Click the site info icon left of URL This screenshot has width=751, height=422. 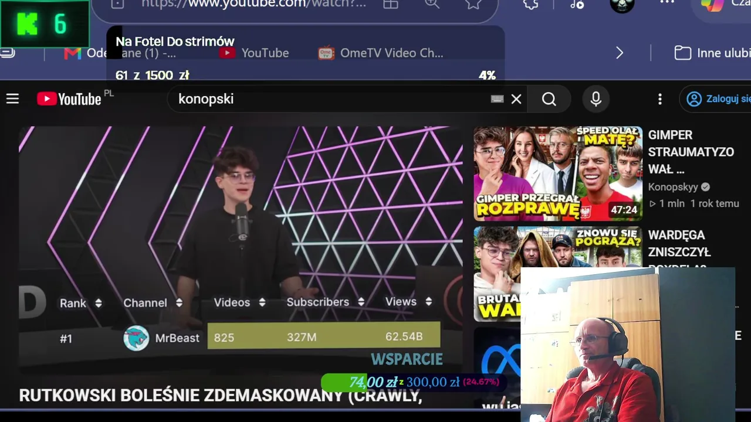tap(117, 4)
